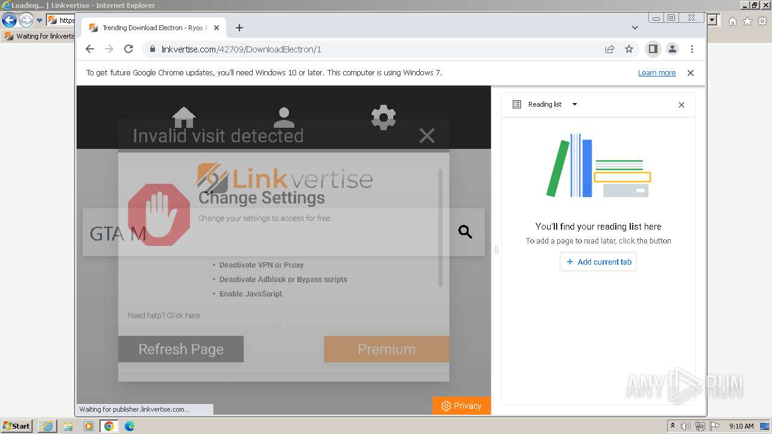The width and height of the screenshot is (772, 434).
Task: Open a new Chrome tab
Action: click(x=239, y=28)
